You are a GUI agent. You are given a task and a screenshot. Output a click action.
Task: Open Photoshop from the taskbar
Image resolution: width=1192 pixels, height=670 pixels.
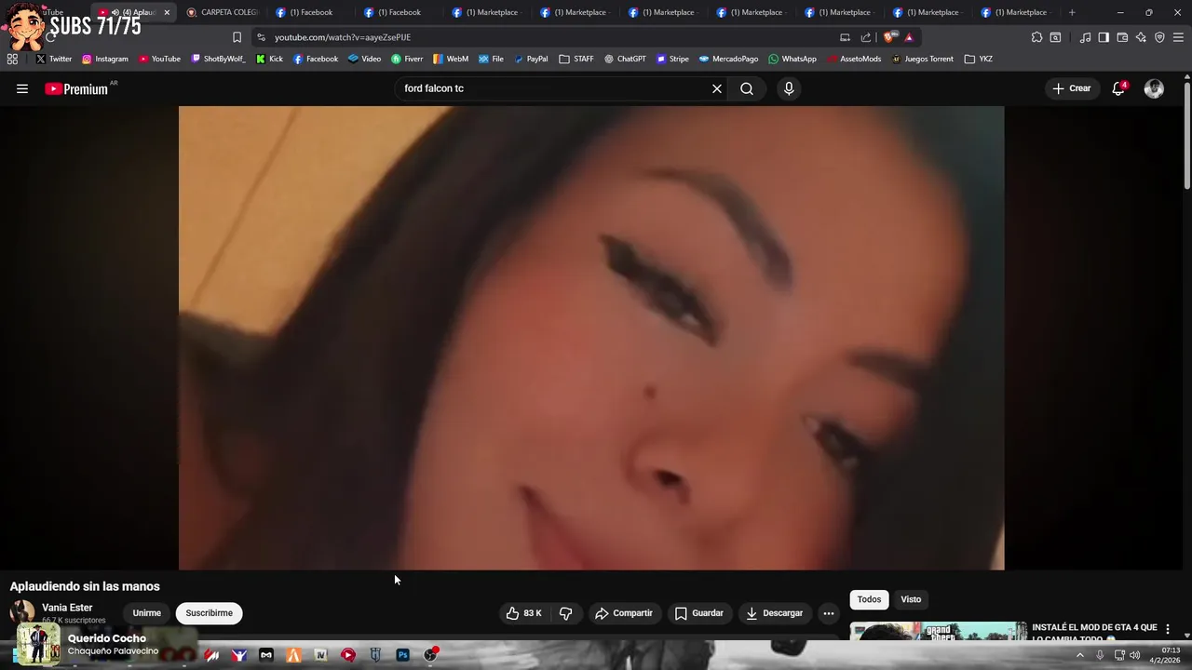click(x=402, y=655)
